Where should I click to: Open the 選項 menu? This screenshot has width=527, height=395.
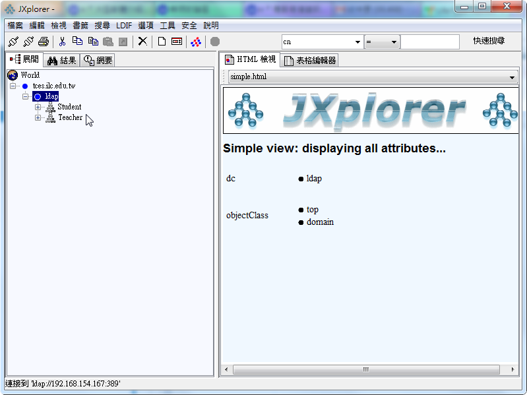click(146, 26)
